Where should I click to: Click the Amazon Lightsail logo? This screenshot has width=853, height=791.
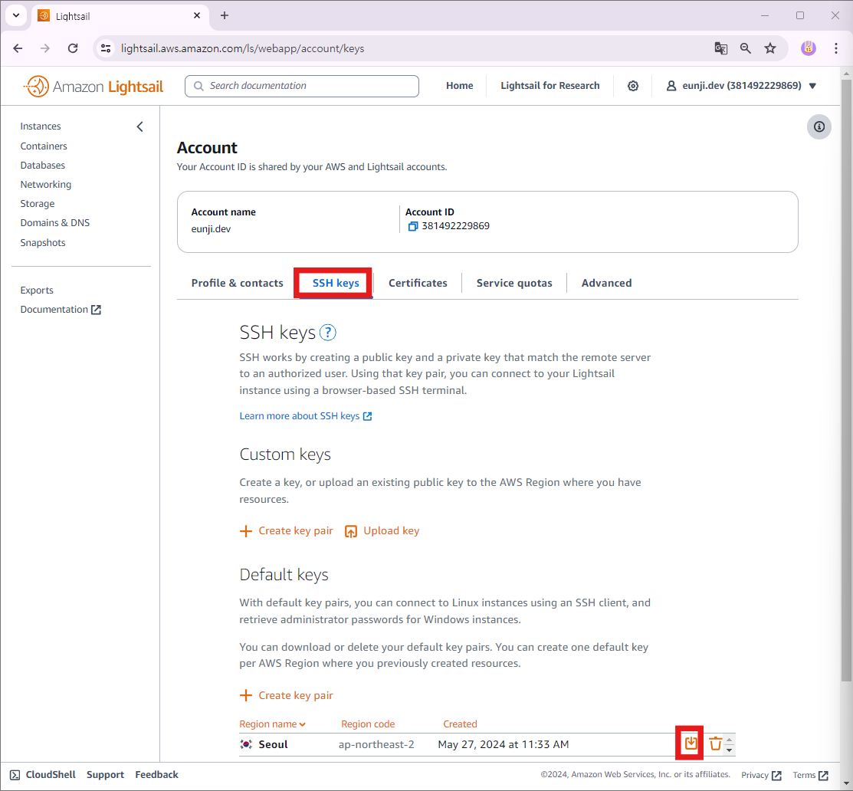coord(93,86)
